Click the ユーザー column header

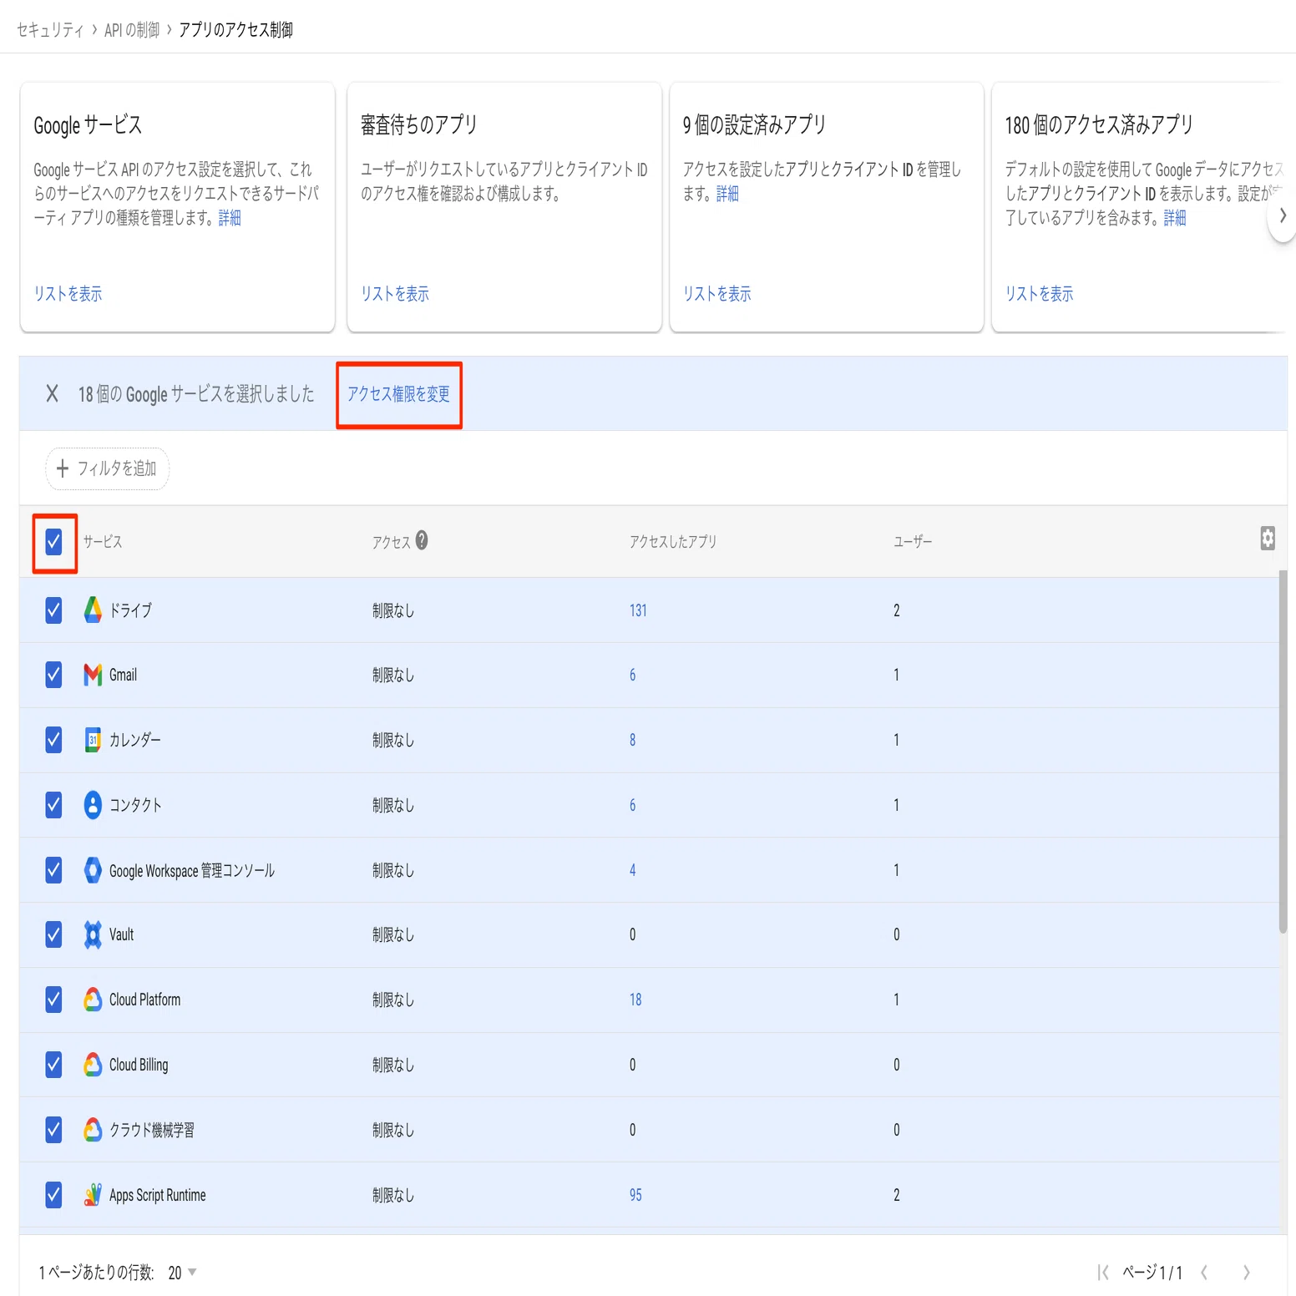click(x=913, y=542)
